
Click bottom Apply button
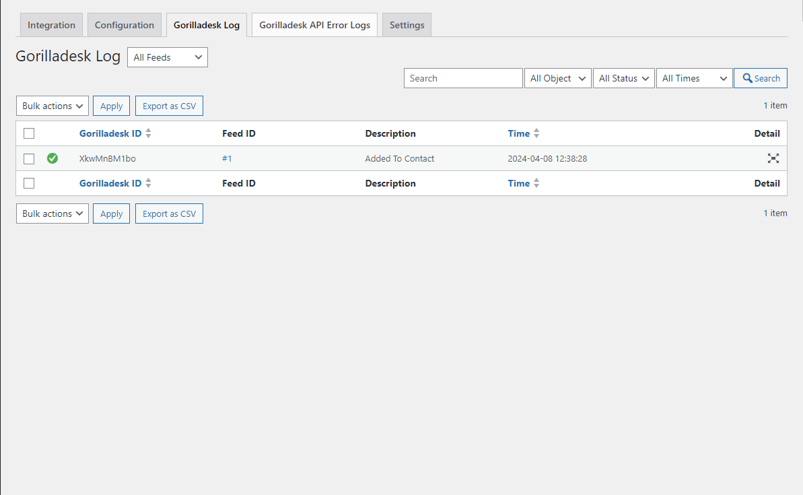tap(111, 213)
